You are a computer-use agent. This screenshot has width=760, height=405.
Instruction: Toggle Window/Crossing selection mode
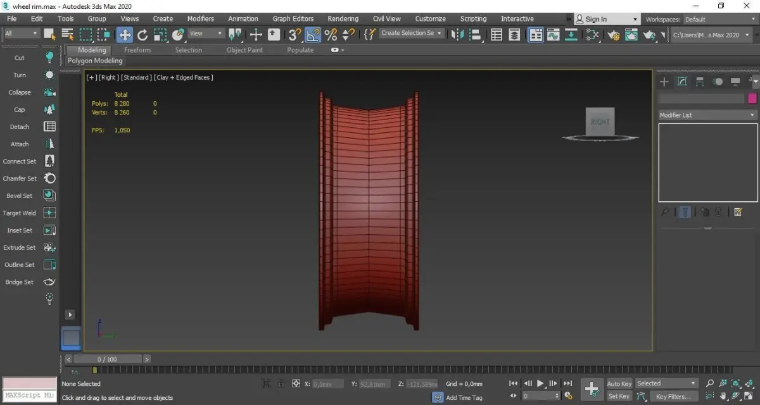[103, 34]
